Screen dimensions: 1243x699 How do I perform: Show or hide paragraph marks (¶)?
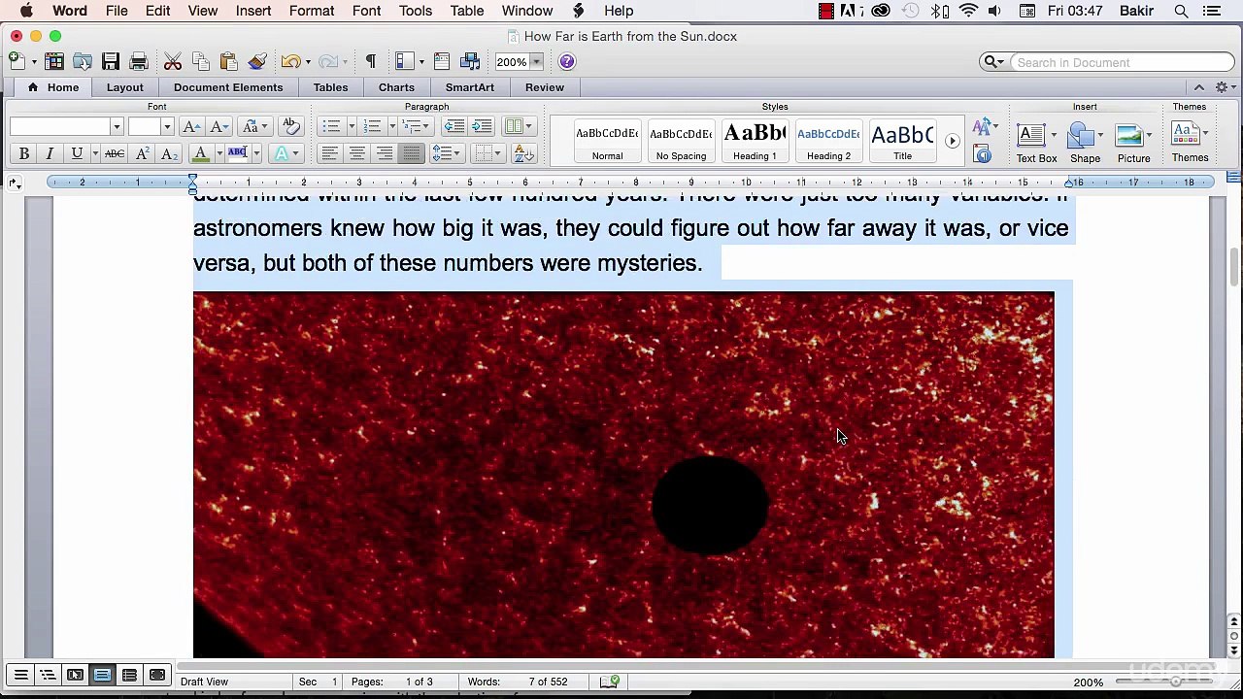(x=370, y=62)
